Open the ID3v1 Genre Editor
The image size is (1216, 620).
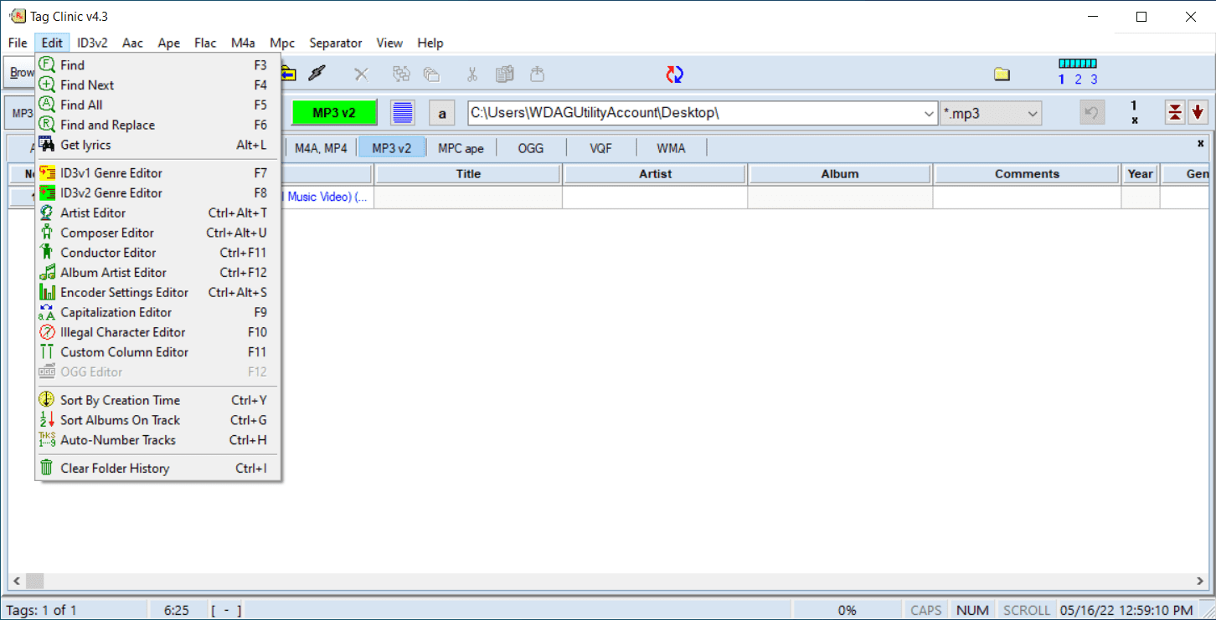coord(157,173)
